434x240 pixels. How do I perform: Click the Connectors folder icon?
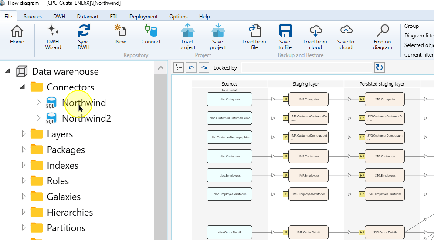(37, 87)
